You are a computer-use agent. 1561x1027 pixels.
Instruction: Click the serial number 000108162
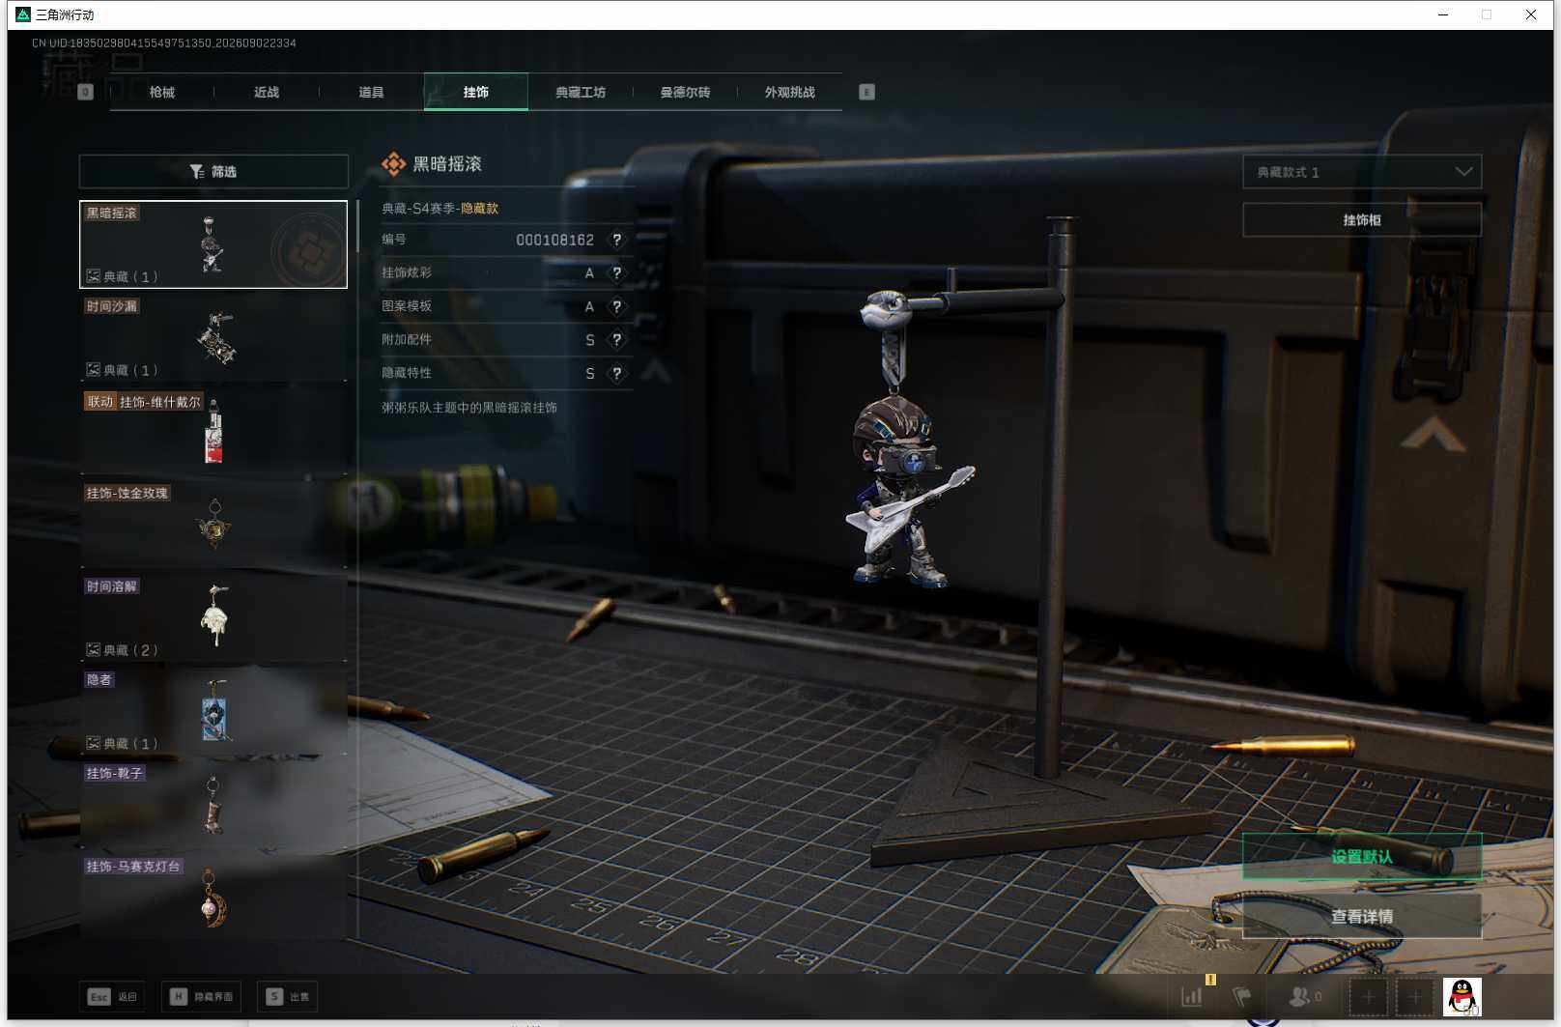coord(555,240)
